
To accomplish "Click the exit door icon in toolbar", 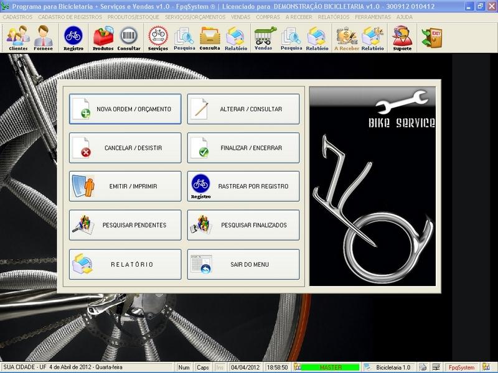I will tap(431, 37).
